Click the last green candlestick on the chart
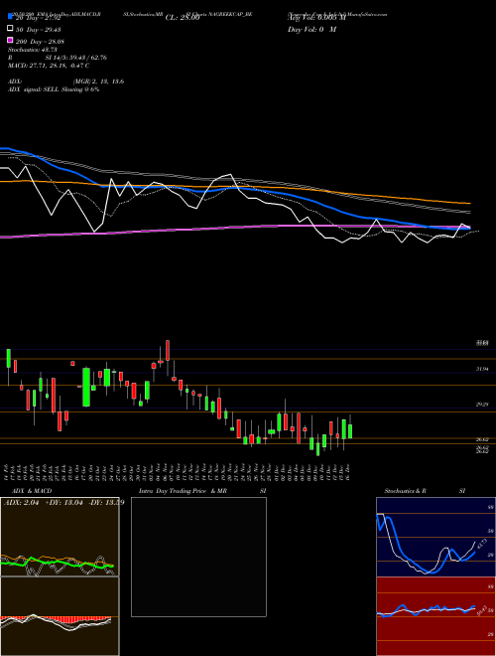Image resolution: width=496 pixels, height=656 pixels. pyautogui.click(x=350, y=431)
